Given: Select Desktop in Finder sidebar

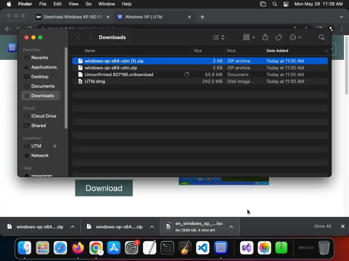Looking at the screenshot, I should point(41,76).
